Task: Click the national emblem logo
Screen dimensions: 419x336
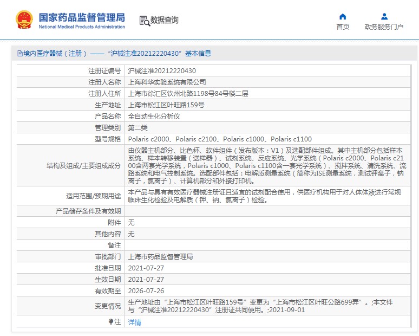Action: pos(24,20)
